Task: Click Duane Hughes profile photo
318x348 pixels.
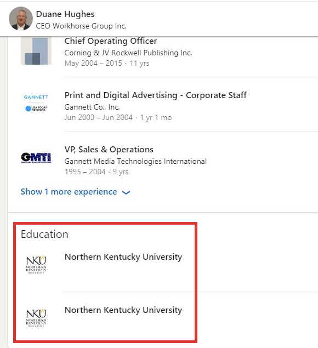Action: tap(21, 19)
